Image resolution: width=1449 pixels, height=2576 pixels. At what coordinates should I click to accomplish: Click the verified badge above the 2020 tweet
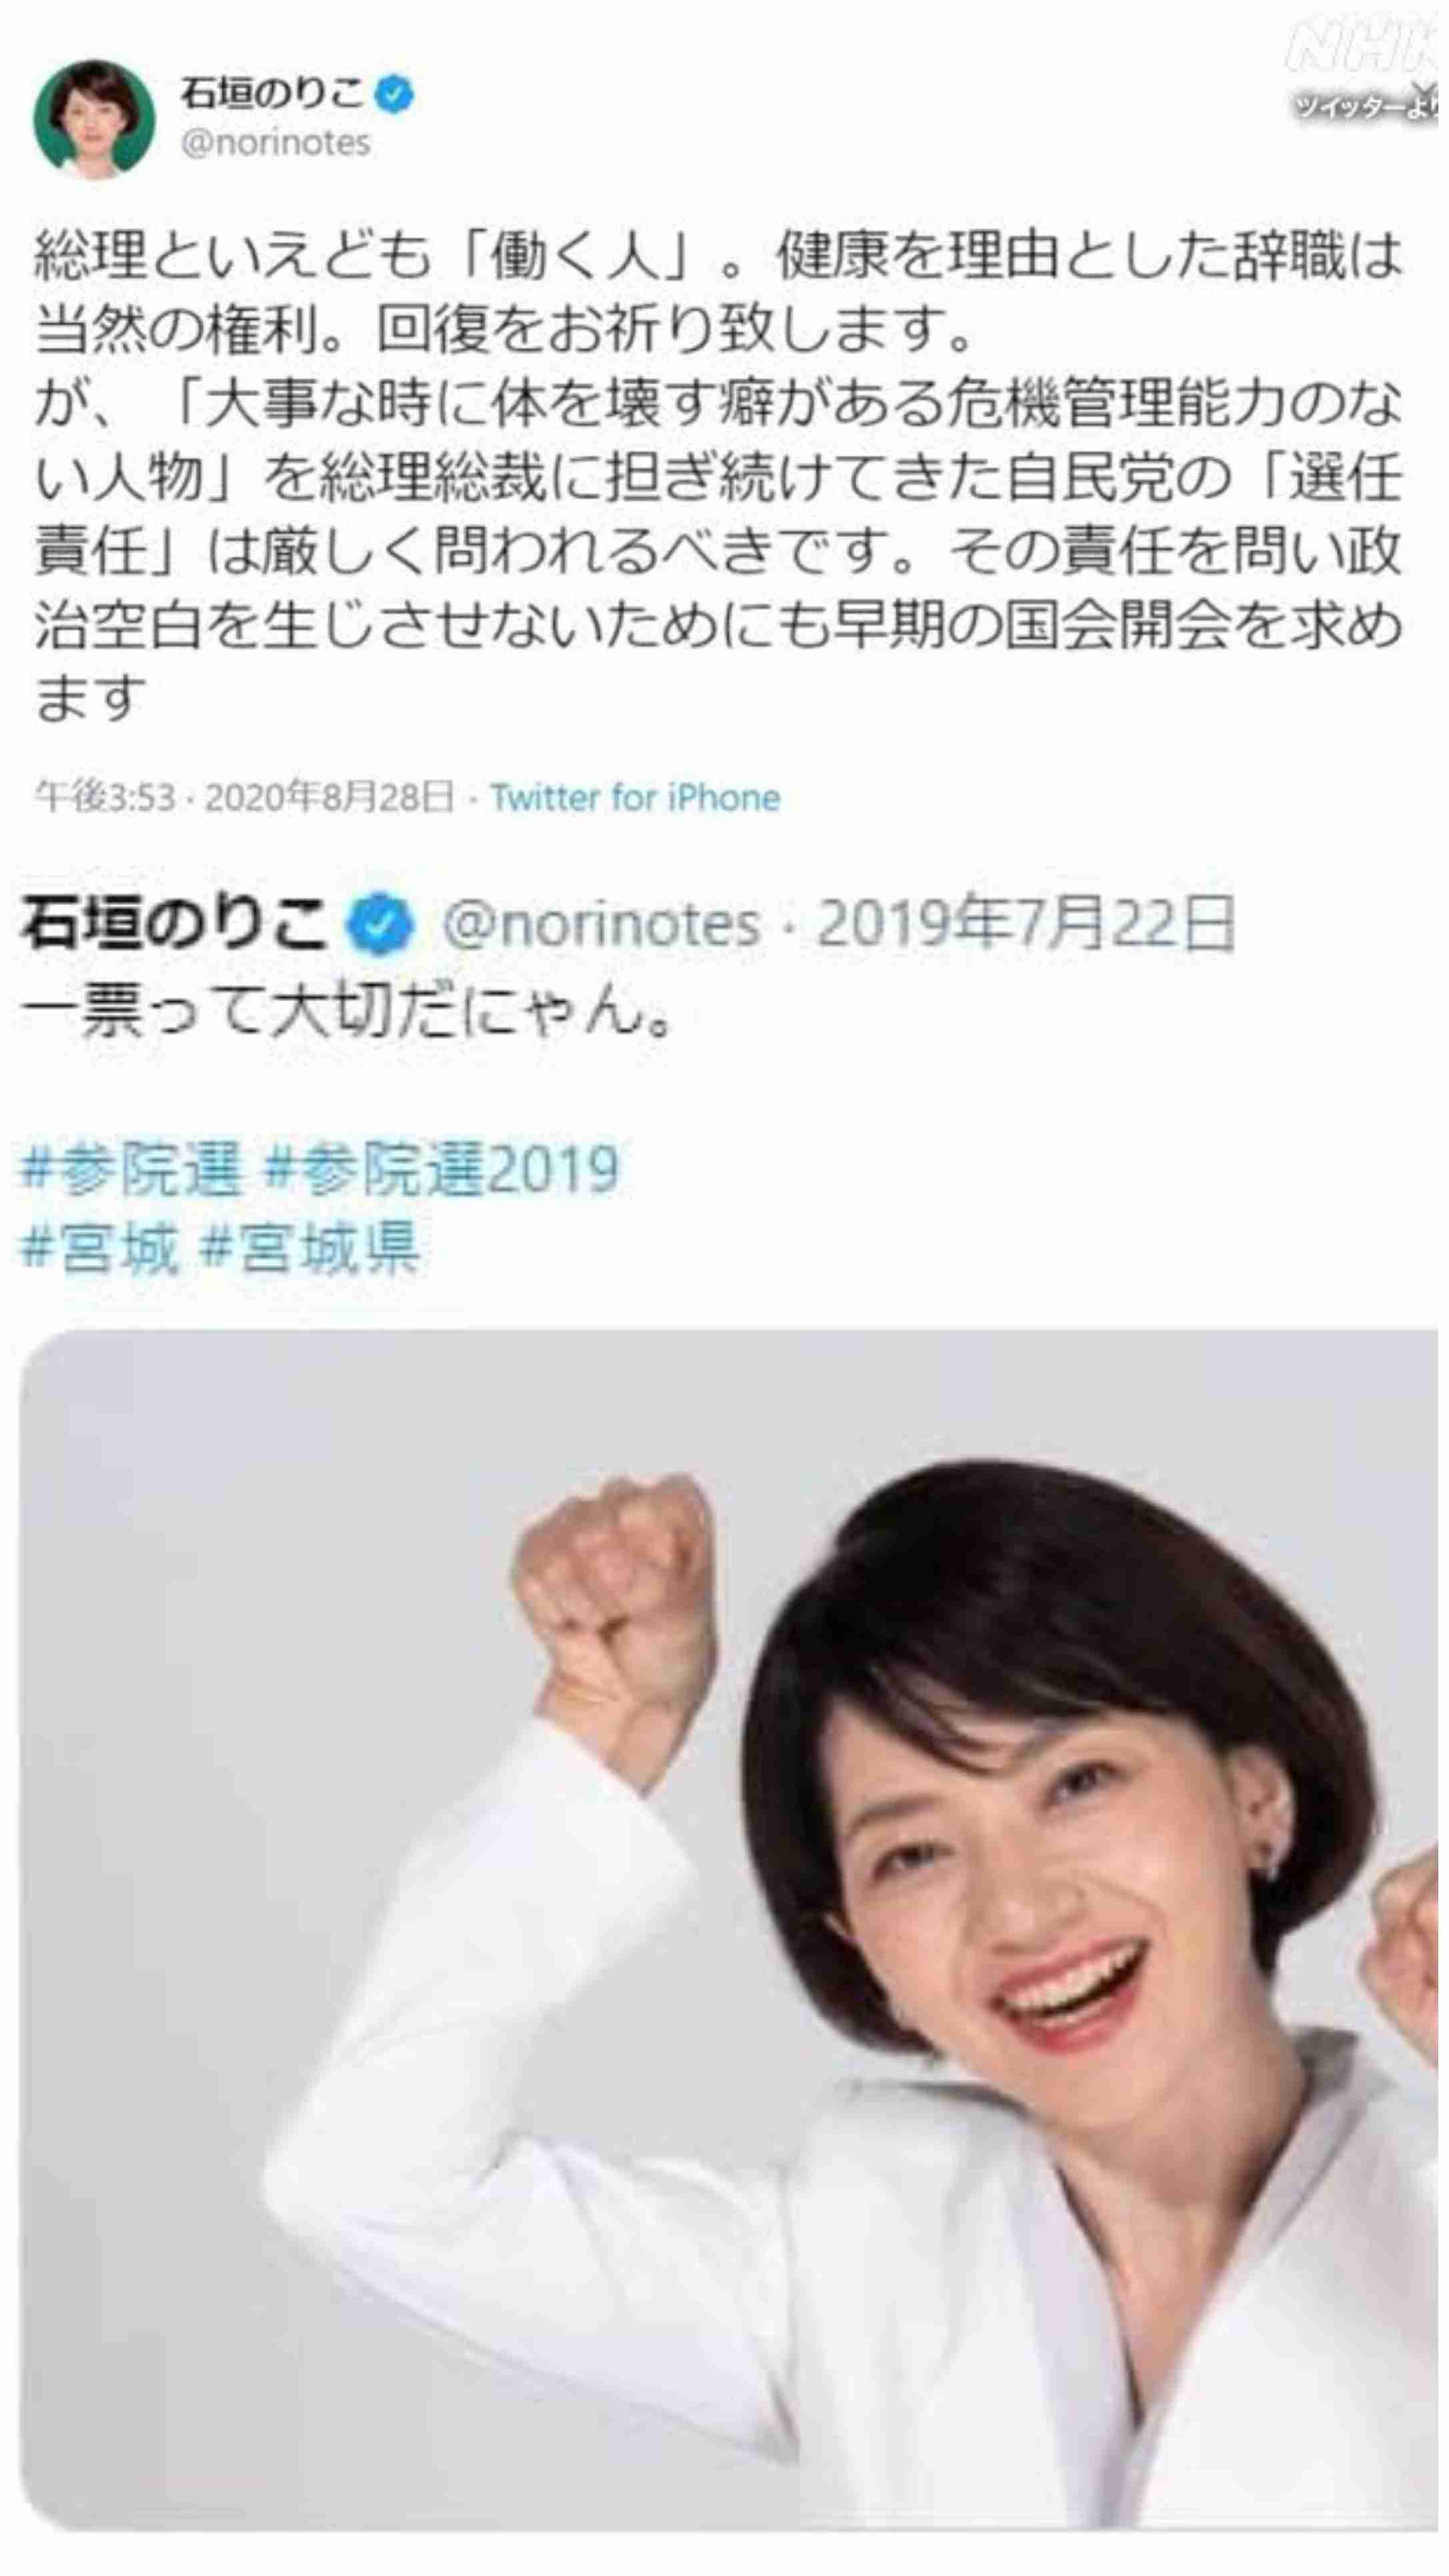[x=396, y=96]
